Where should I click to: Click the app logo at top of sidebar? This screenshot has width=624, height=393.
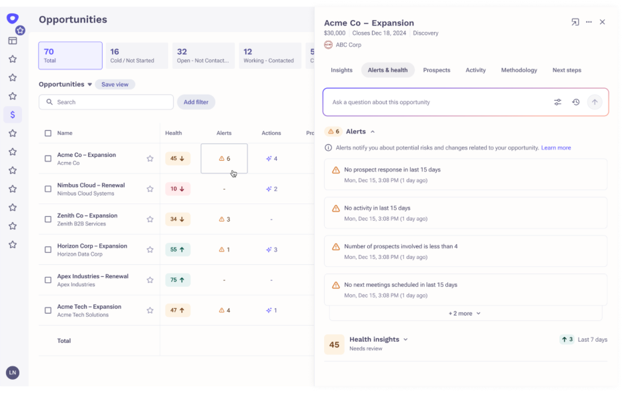[13, 18]
